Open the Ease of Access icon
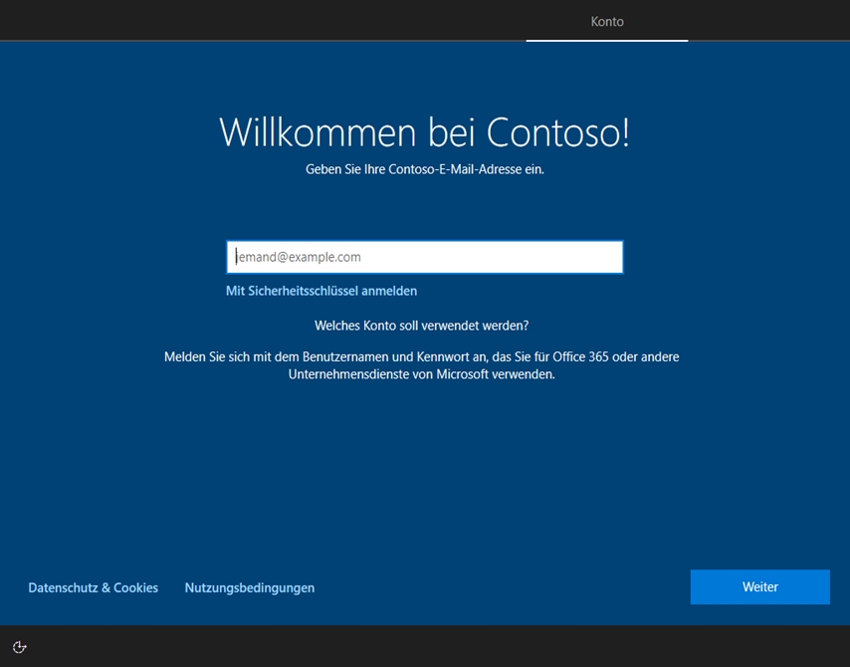The image size is (850, 667). click(19, 647)
